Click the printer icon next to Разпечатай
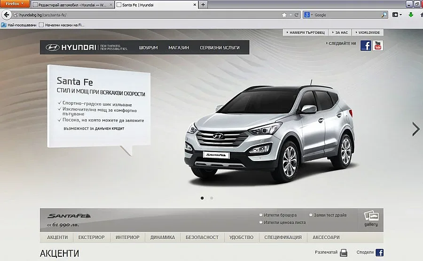The height and width of the screenshot is (261, 423). [x=344, y=253]
